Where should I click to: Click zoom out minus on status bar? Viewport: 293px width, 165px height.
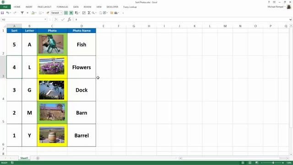(x=262, y=163)
